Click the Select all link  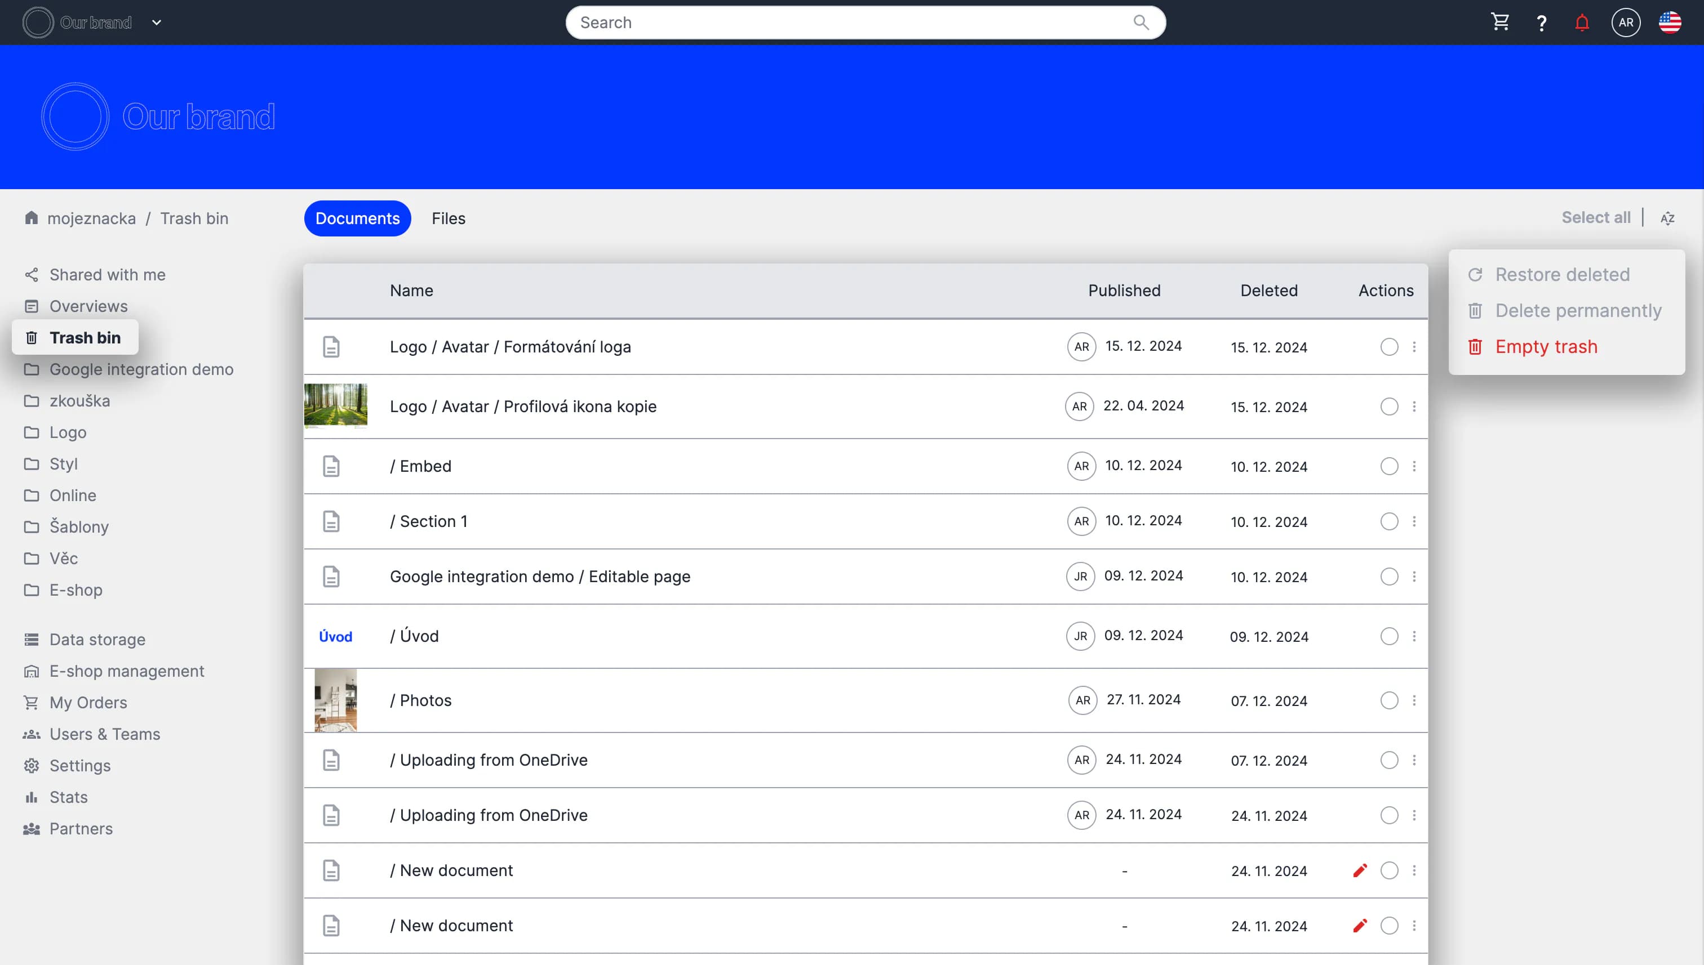(x=1595, y=217)
